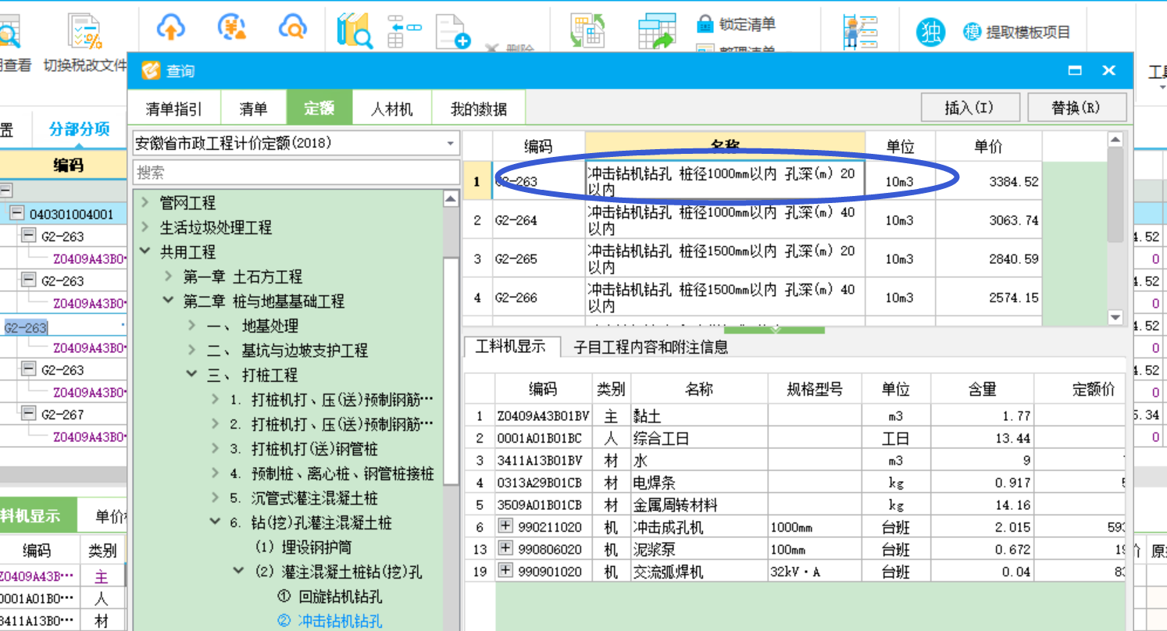The width and height of the screenshot is (1167, 631).
Task: Click the 替换(R) button
Action: (1076, 108)
